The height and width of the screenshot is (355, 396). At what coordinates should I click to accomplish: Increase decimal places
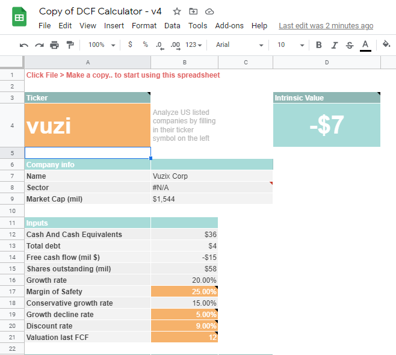coord(176,45)
